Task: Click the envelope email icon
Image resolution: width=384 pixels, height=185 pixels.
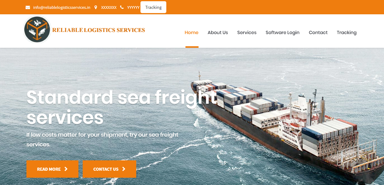Action: 28,7
